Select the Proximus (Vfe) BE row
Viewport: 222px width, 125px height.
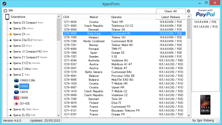pyautogui.click(x=124, y=76)
